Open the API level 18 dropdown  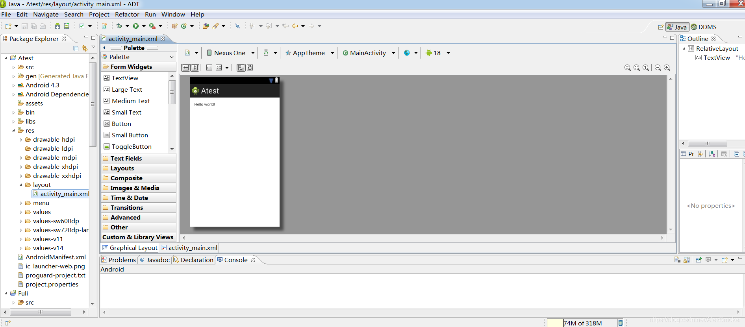point(437,53)
